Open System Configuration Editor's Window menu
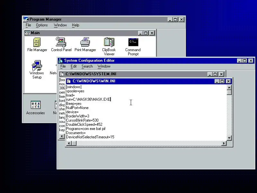 coord(104,66)
